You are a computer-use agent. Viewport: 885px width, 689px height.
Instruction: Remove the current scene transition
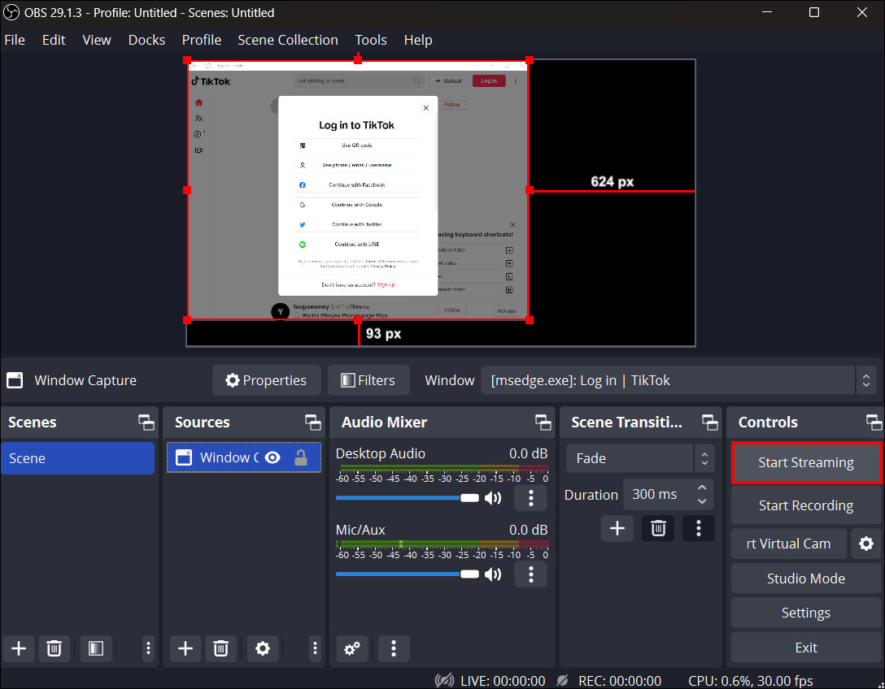657,528
